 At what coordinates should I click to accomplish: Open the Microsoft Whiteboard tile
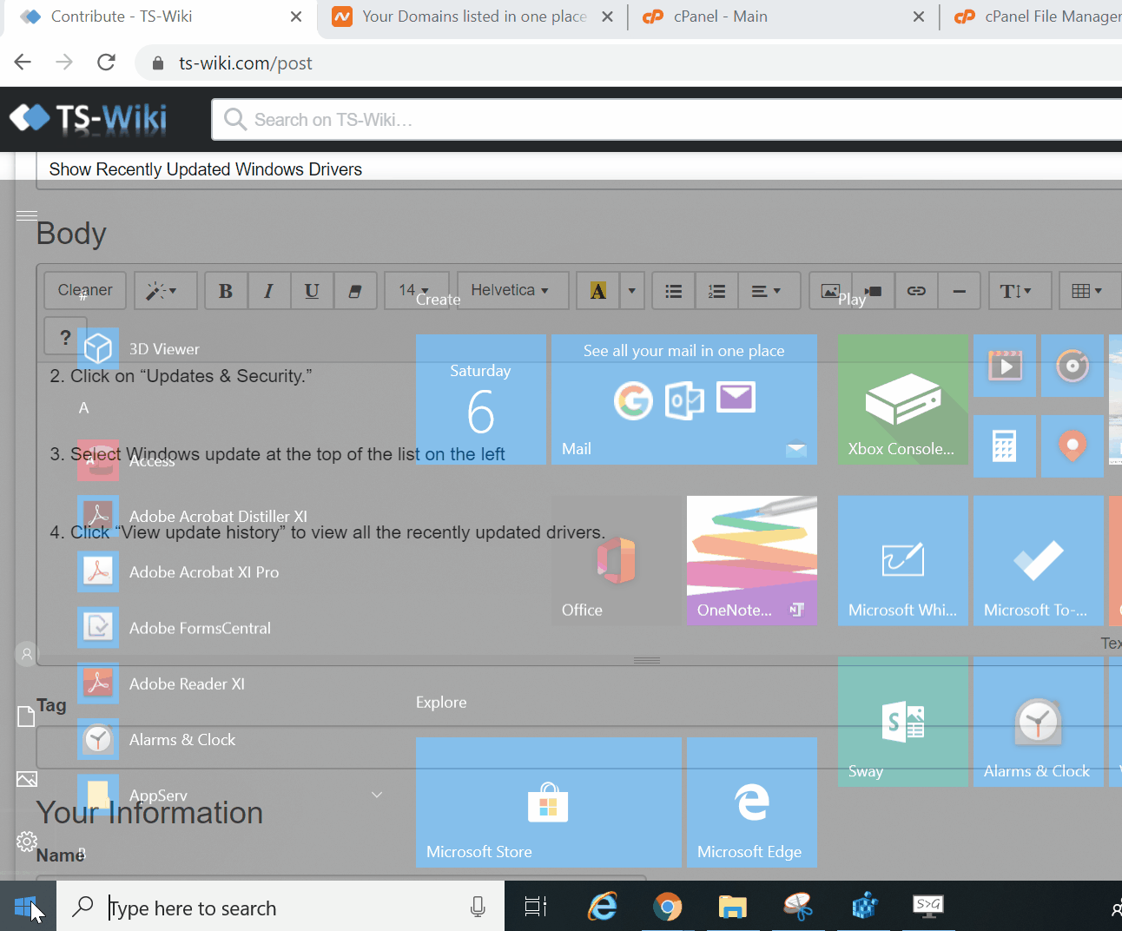(x=902, y=560)
